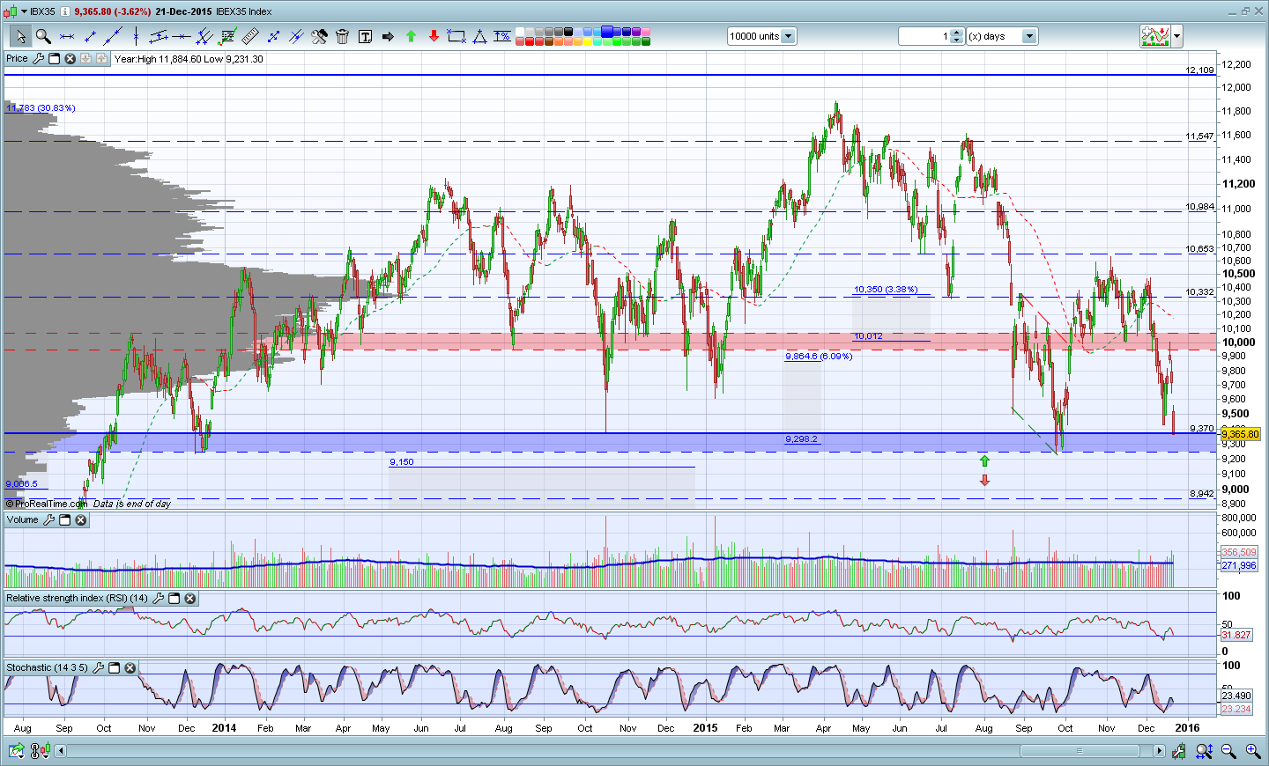Pick the red down arrow marker tool
The height and width of the screenshot is (766, 1269).
click(434, 36)
